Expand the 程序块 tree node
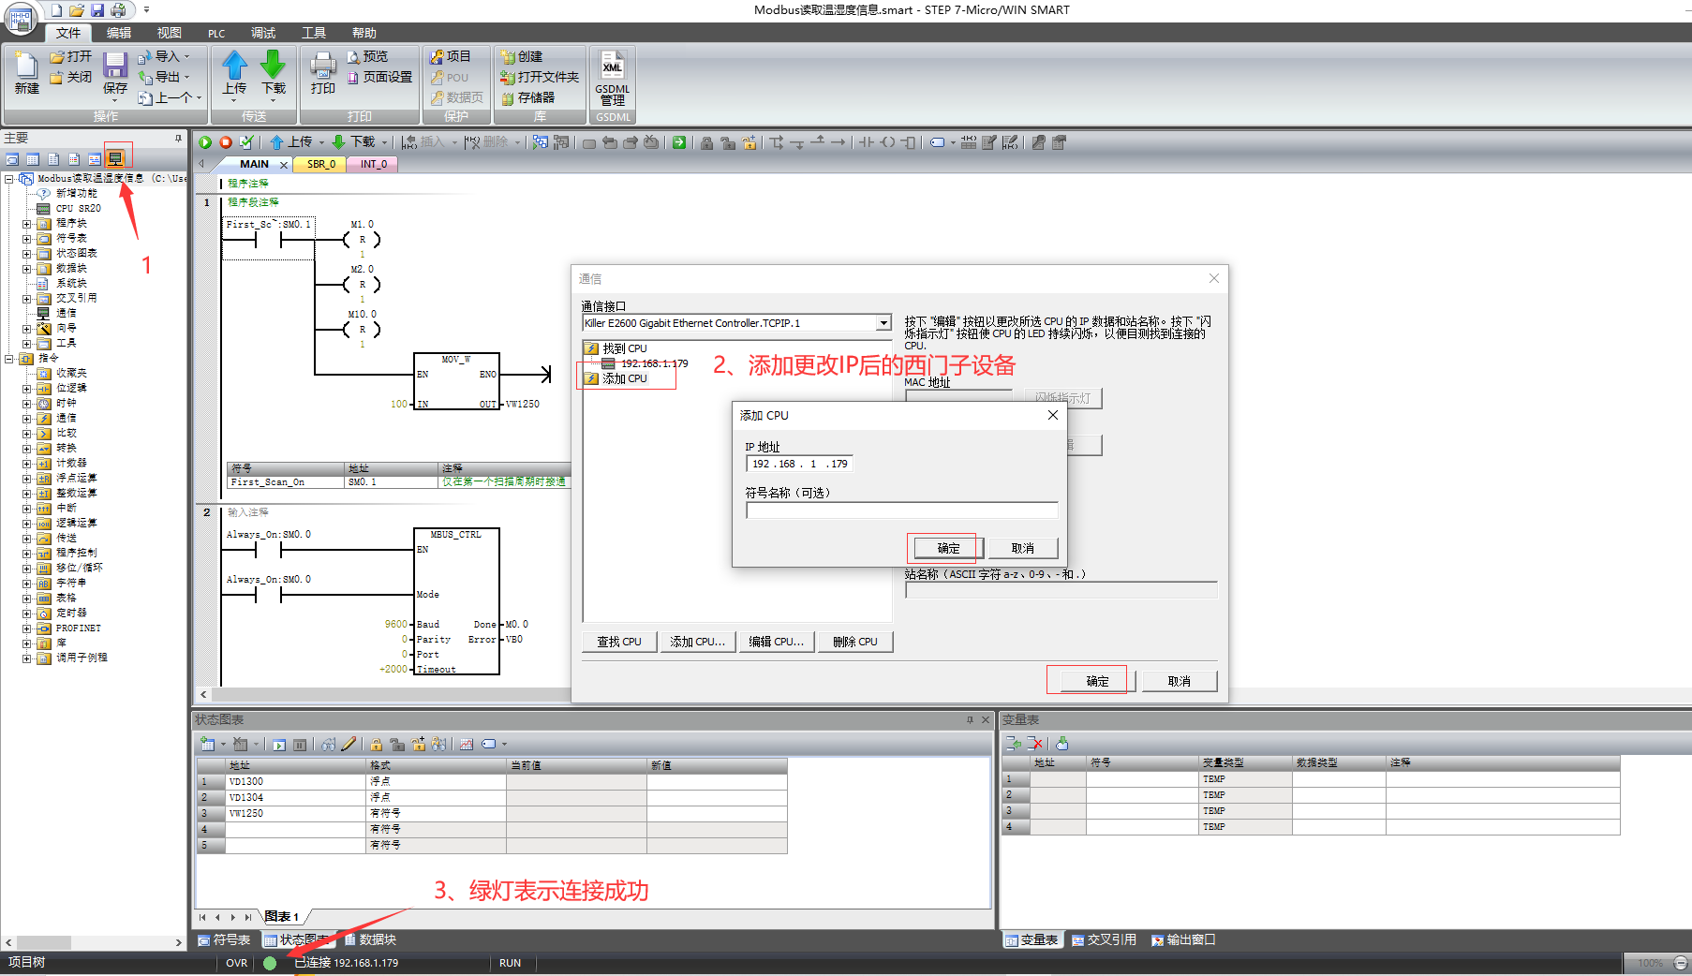 [x=27, y=224]
